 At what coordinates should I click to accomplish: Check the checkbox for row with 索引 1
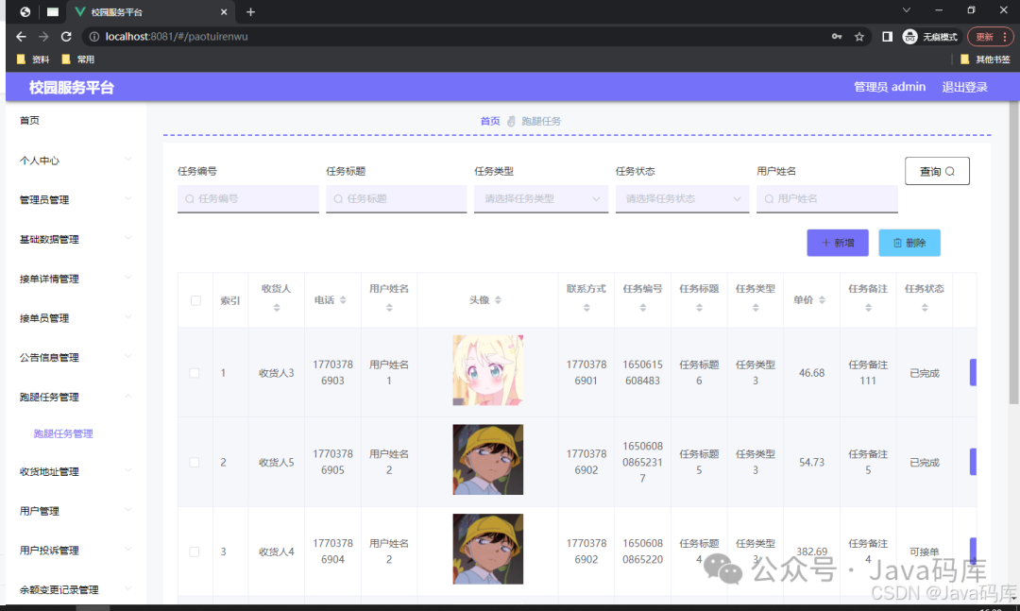195,372
